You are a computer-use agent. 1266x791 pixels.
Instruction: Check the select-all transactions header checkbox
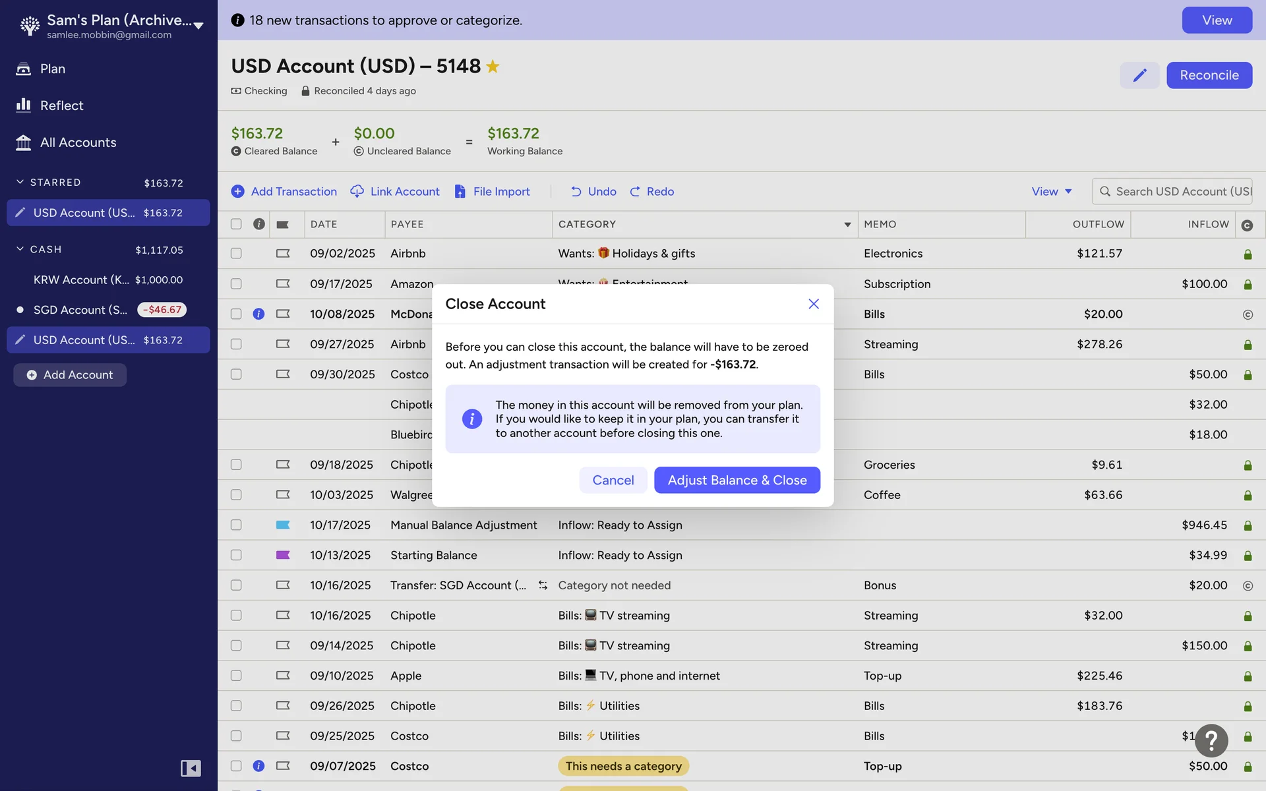pyautogui.click(x=236, y=224)
